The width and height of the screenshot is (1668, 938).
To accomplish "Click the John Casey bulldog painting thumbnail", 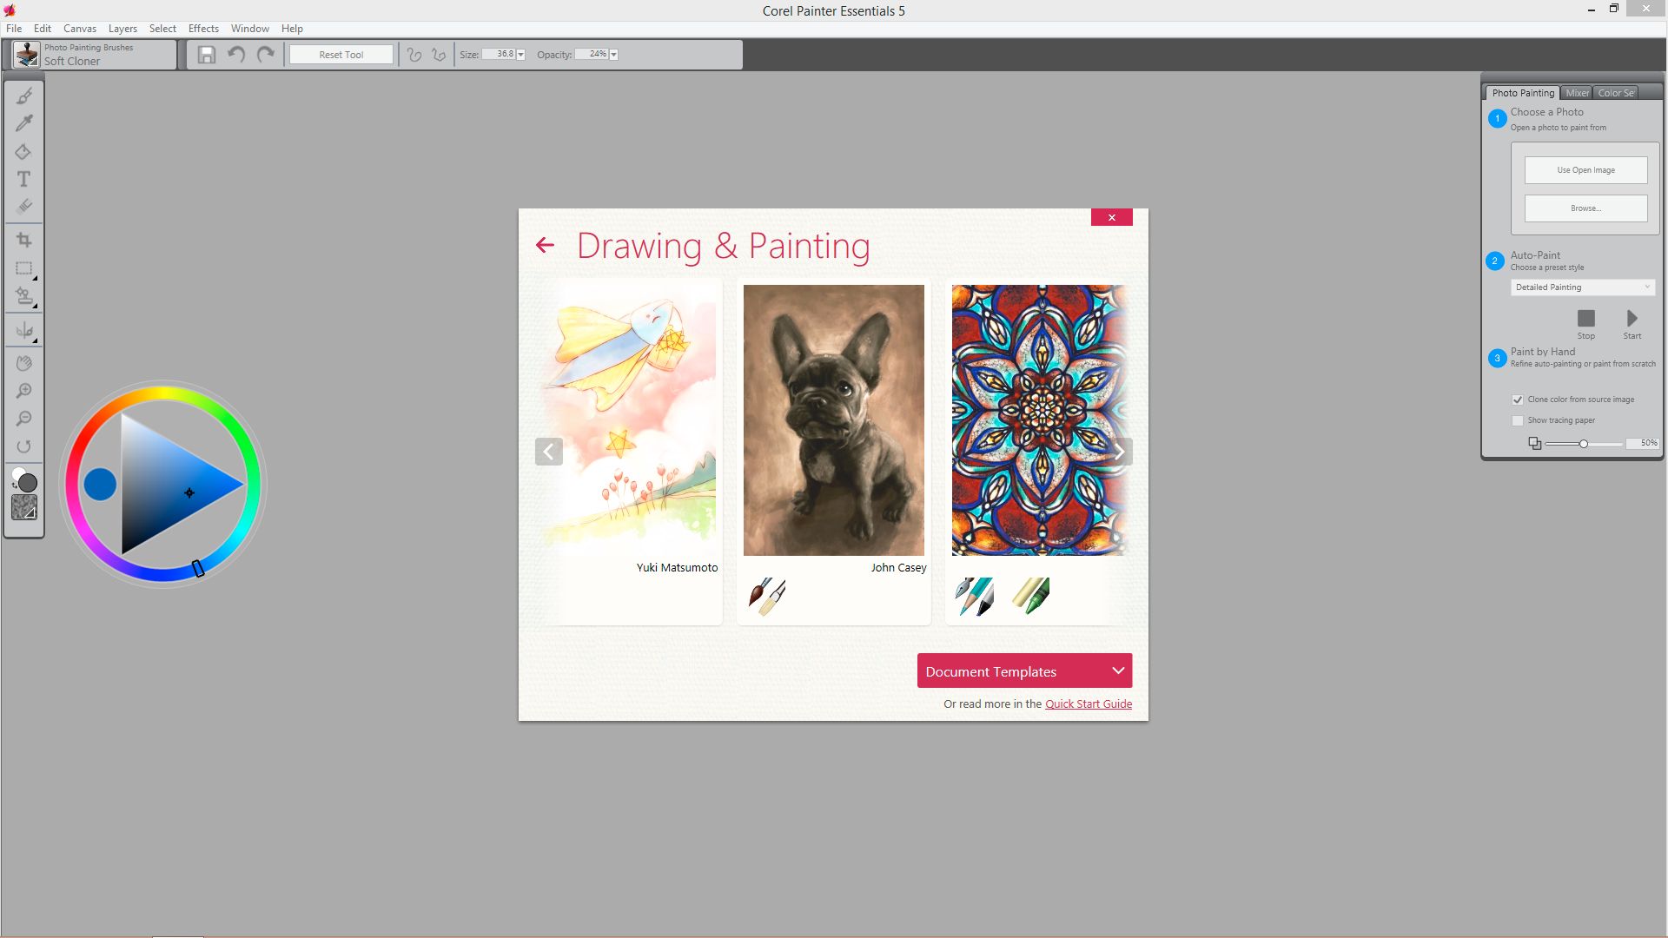I will pos(833,420).
